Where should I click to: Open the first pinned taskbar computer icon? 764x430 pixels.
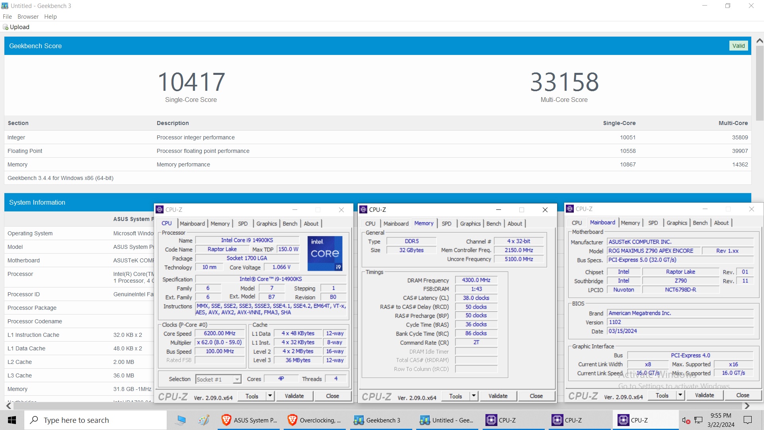[181, 420]
